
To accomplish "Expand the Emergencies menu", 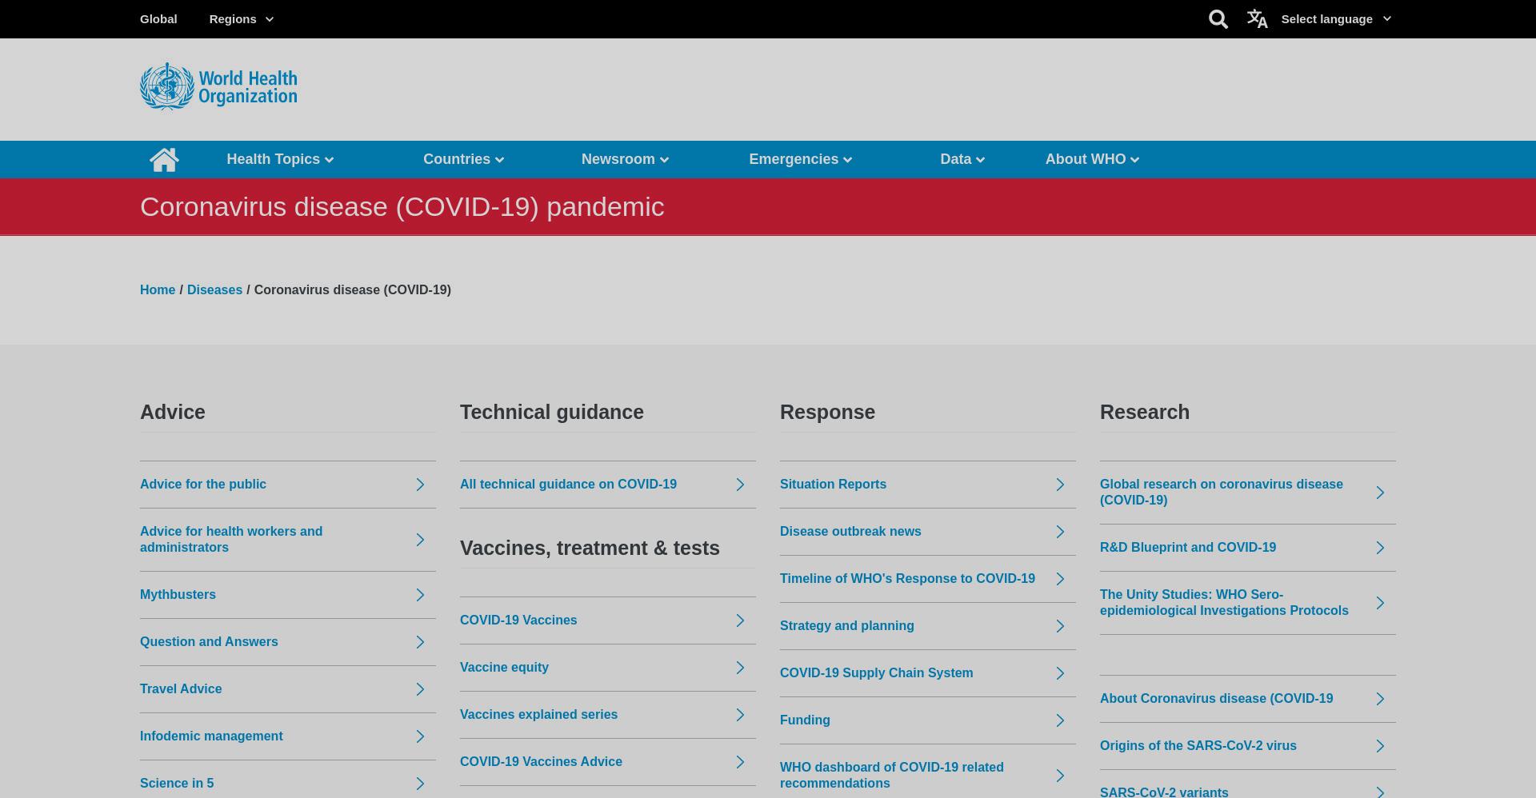I will click(x=801, y=159).
